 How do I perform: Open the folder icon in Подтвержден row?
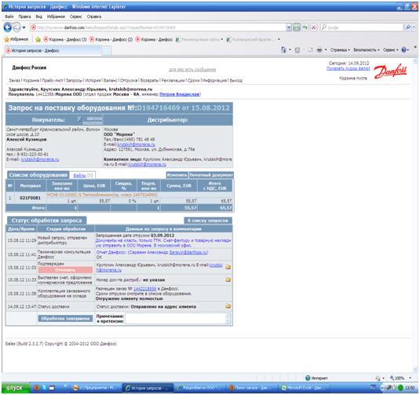coord(228,267)
